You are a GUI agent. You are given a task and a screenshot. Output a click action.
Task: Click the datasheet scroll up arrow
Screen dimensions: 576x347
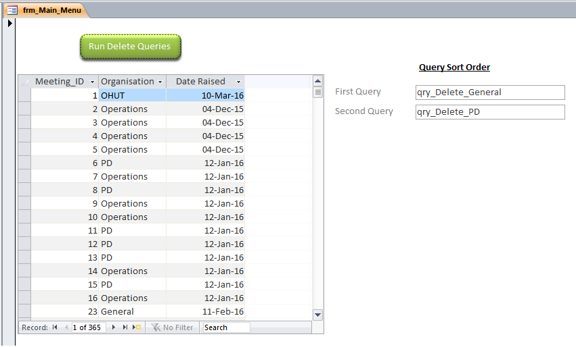coord(317,80)
